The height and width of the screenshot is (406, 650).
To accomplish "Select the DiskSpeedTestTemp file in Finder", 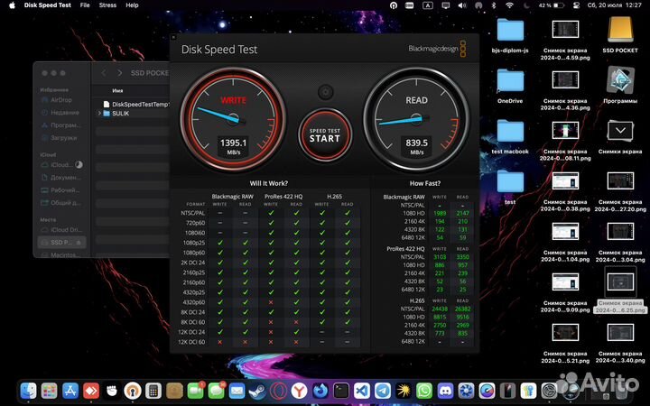I will pos(136,105).
